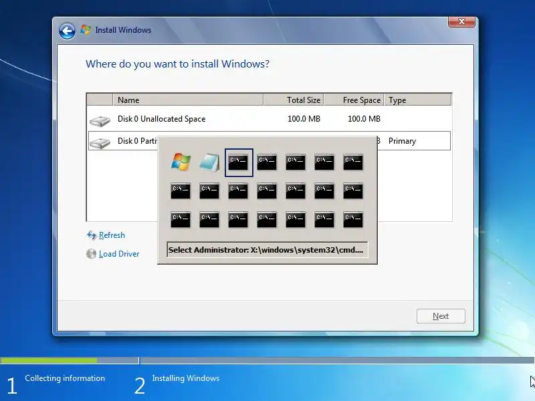535x401 pixels.
Task: Click the Installing Windows step label
Action: click(186, 378)
